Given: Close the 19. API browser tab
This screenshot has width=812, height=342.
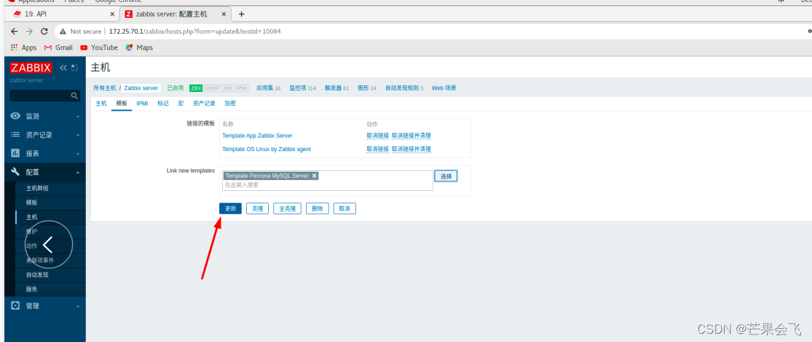Looking at the screenshot, I should pyautogui.click(x=112, y=14).
